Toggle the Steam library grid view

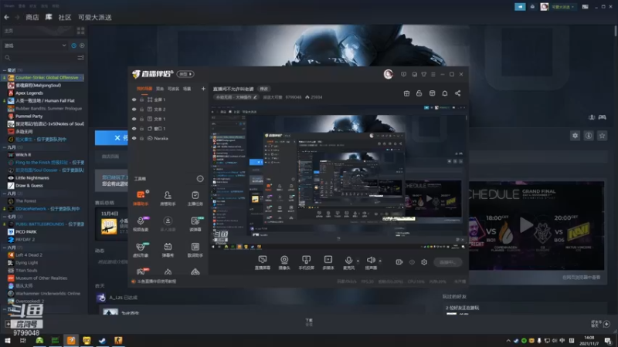point(81,31)
